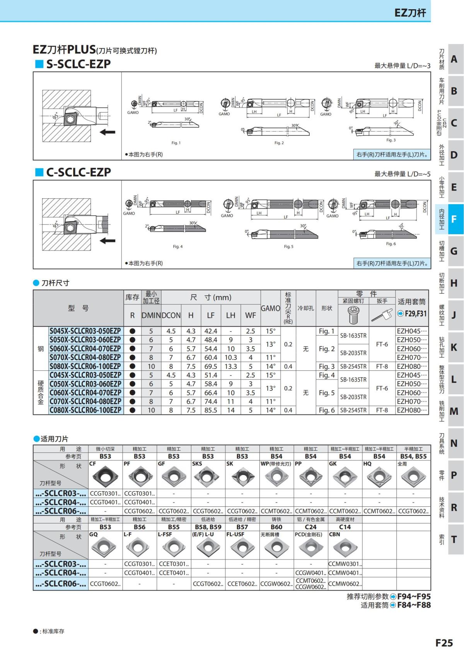Click reference page B58, B59
The height and width of the screenshot is (656, 464).
pos(208,527)
